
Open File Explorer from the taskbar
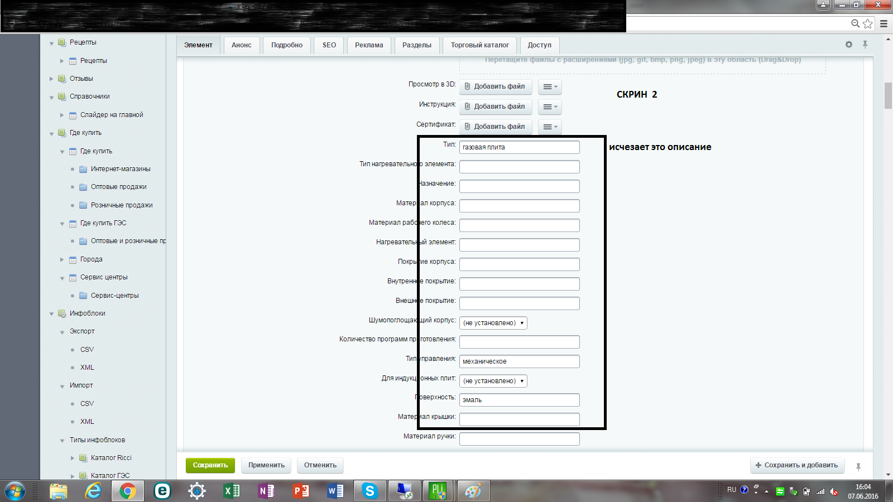59,491
